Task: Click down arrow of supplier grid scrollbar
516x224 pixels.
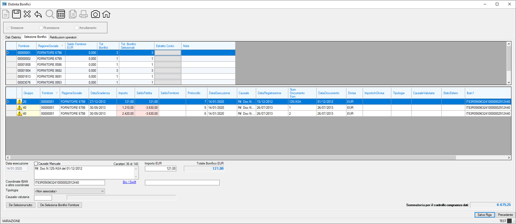Action: [509, 83]
